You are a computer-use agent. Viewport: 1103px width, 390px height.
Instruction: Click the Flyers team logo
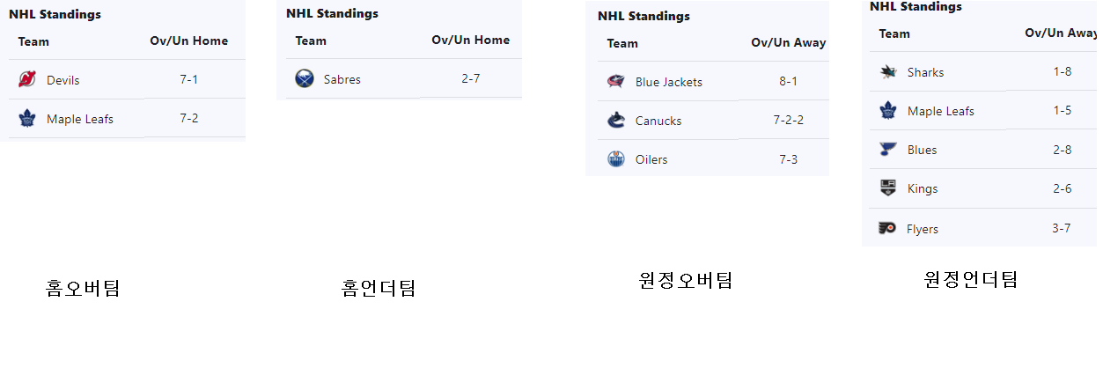(x=887, y=229)
